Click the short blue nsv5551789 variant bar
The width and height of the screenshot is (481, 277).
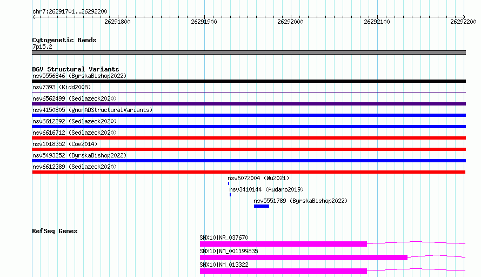click(x=262, y=206)
